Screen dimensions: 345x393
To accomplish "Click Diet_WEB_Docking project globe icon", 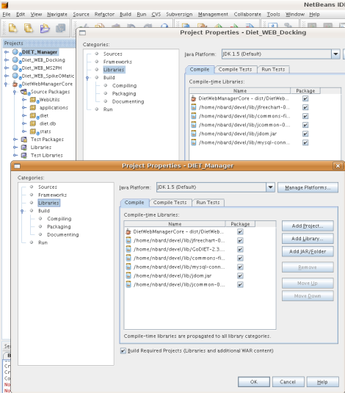I will (x=15, y=60).
